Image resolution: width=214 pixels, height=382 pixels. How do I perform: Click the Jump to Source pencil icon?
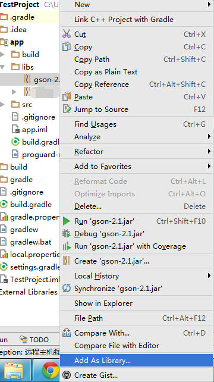(x=67, y=109)
